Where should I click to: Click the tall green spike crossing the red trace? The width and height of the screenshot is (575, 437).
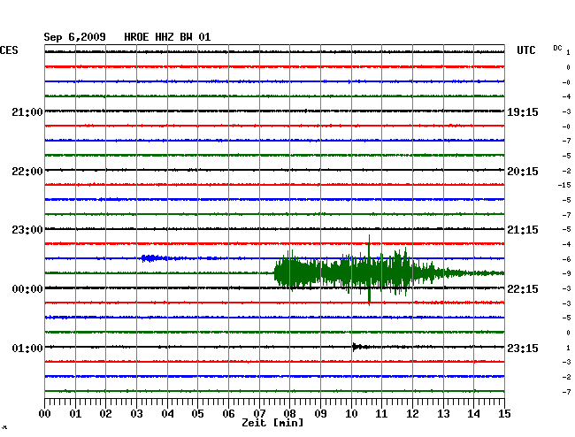coord(369,270)
